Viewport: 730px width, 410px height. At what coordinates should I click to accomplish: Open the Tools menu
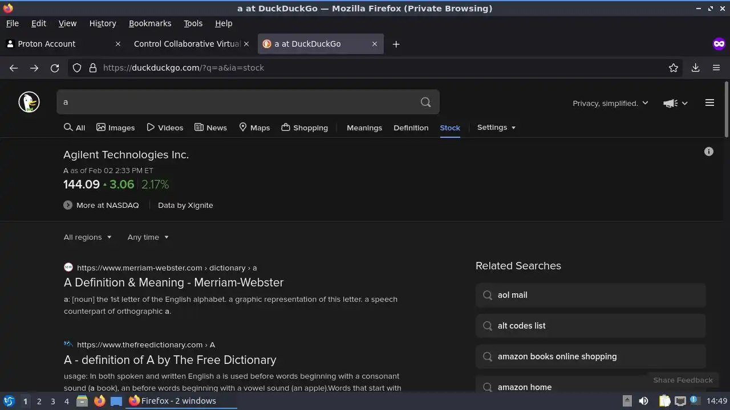(x=193, y=23)
